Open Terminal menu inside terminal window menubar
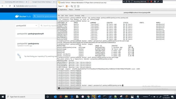The width and height of the screenshot is (176, 99). coord(77,16)
